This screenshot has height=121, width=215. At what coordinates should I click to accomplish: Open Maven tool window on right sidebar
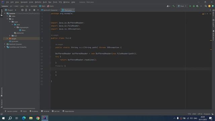[x=214, y=13]
